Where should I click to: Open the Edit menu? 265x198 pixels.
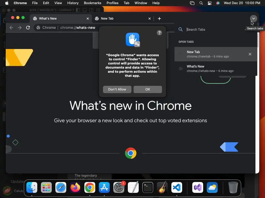click(x=46, y=3)
